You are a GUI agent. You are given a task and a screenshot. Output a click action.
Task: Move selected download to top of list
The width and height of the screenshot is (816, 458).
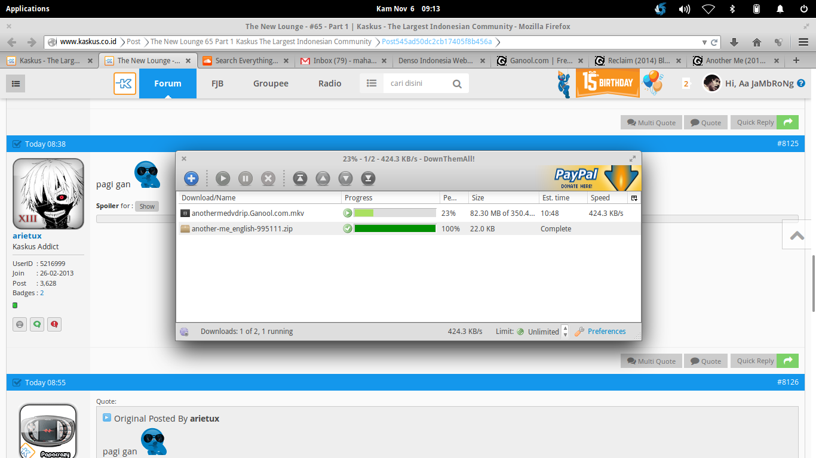click(x=300, y=178)
